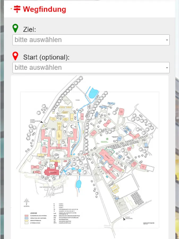Viewport: 179px width, 239px height.
Task: Click the map legend in lower left
Action: [36, 218]
